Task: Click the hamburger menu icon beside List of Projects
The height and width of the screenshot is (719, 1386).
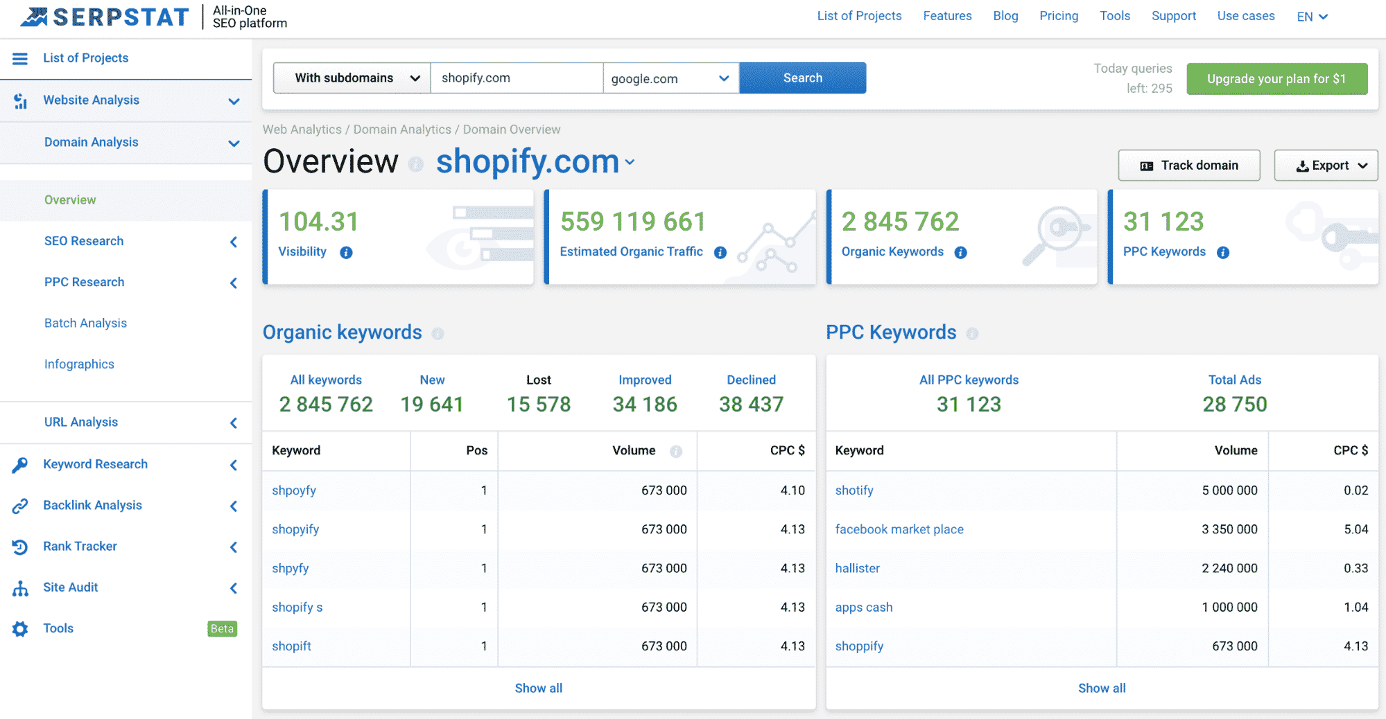Action: [x=20, y=59]
